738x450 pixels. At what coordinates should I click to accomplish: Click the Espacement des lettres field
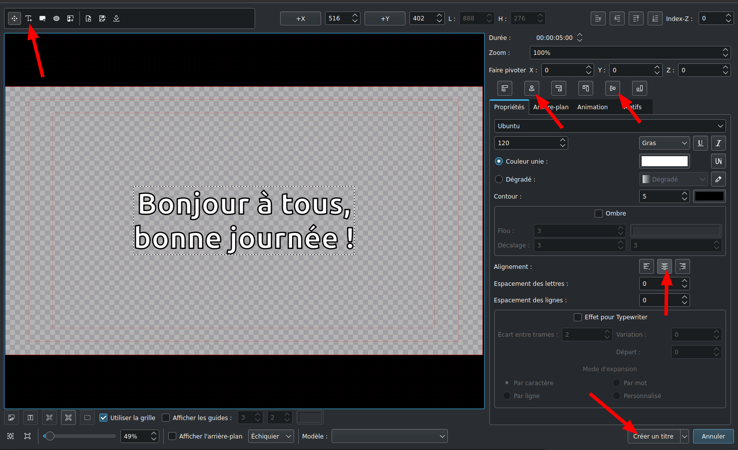point(665,284)
